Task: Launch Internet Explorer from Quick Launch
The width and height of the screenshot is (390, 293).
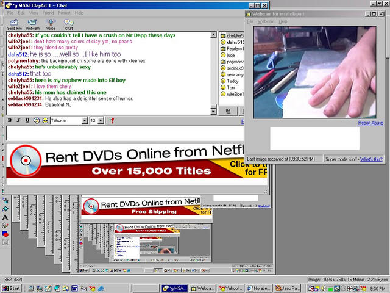Action: click(x=101, y=289)
